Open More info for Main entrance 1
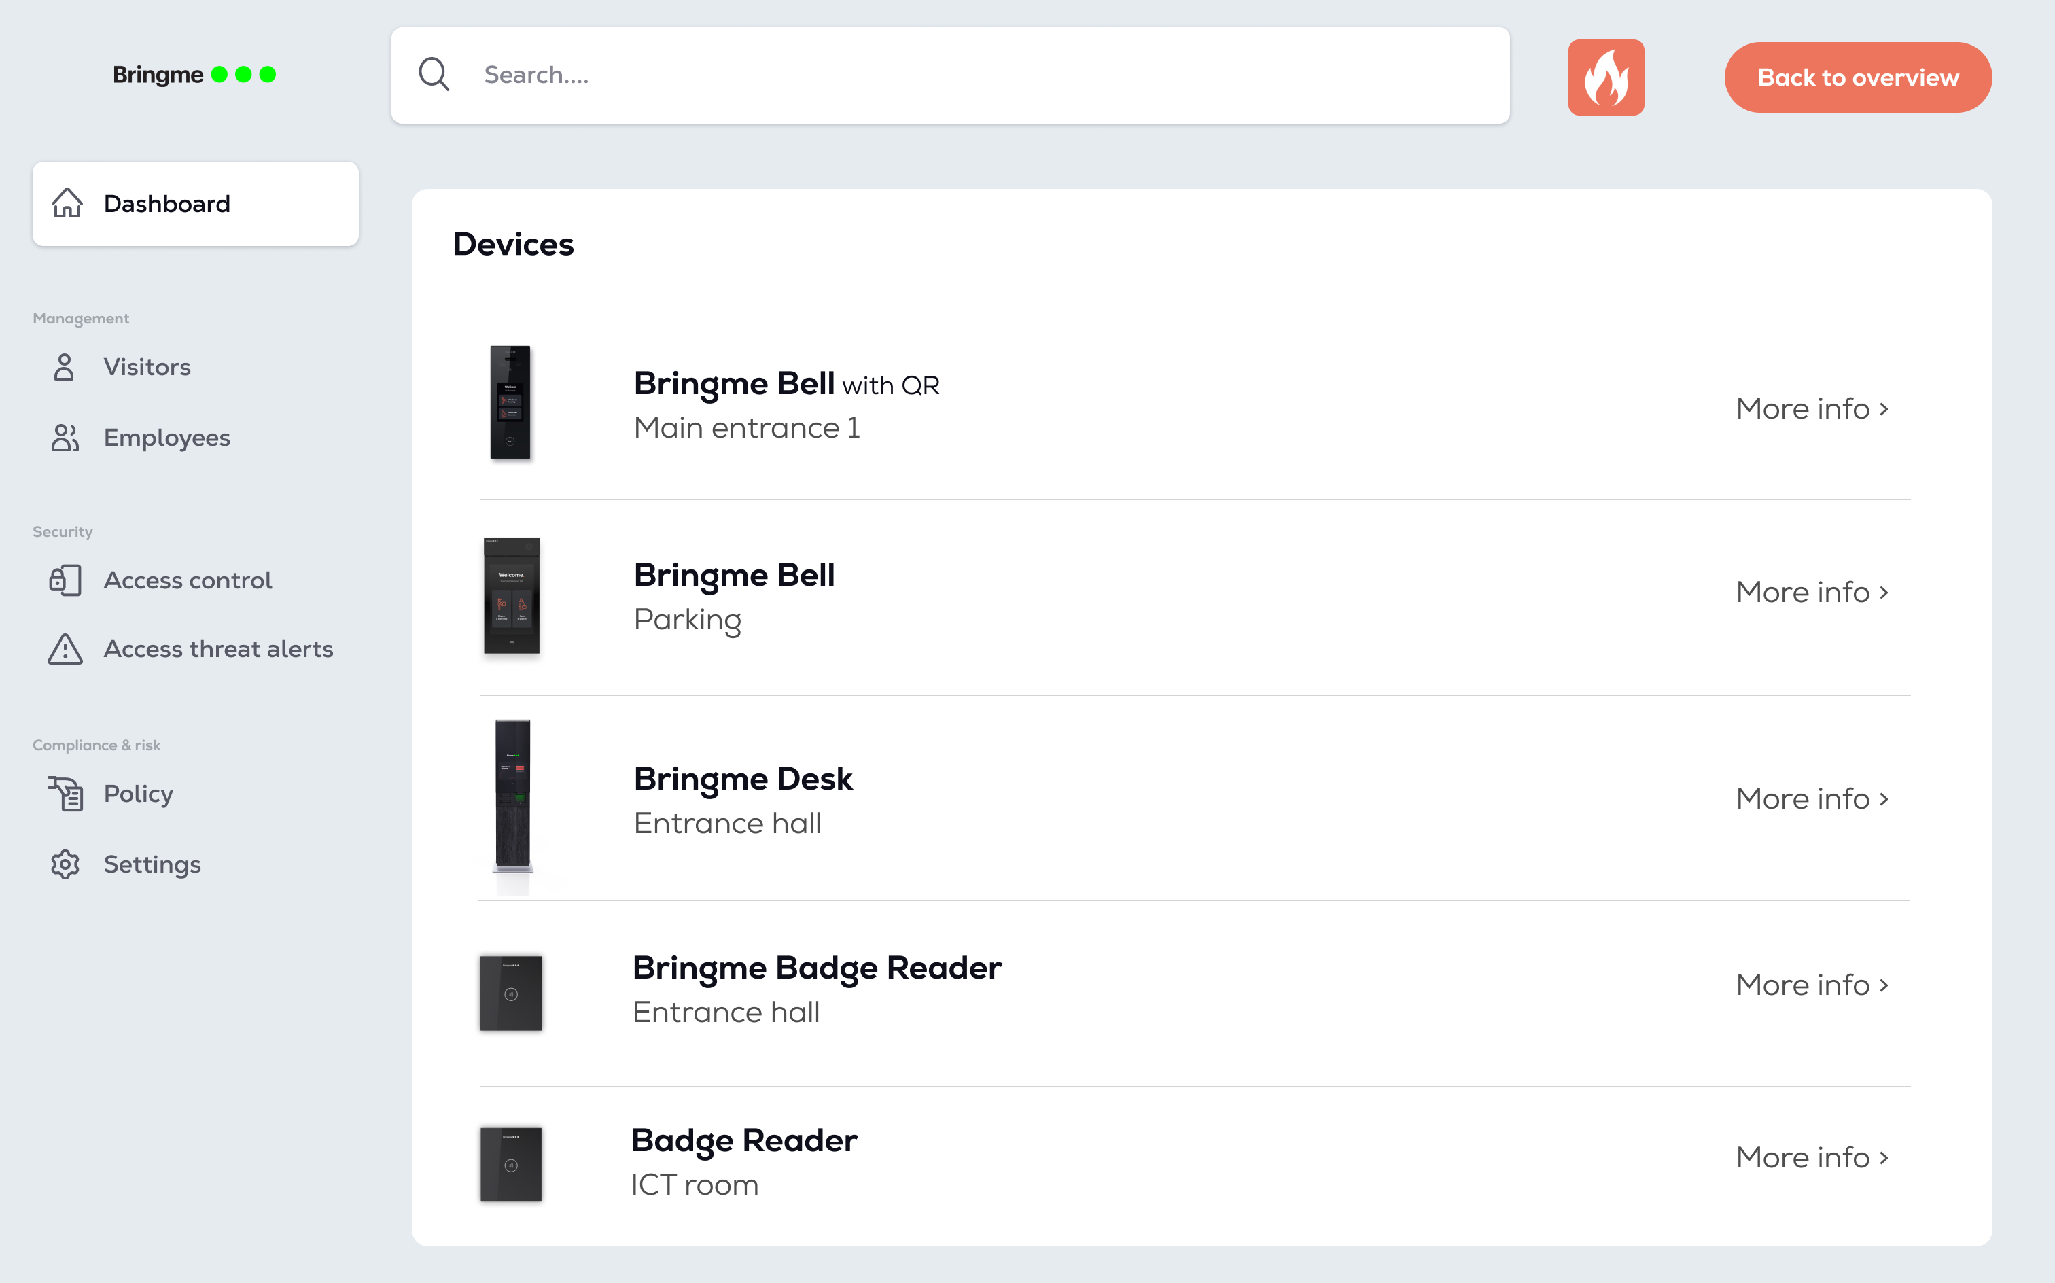The width and height of the screenshot is (2055, 1283). point(1812,409)
